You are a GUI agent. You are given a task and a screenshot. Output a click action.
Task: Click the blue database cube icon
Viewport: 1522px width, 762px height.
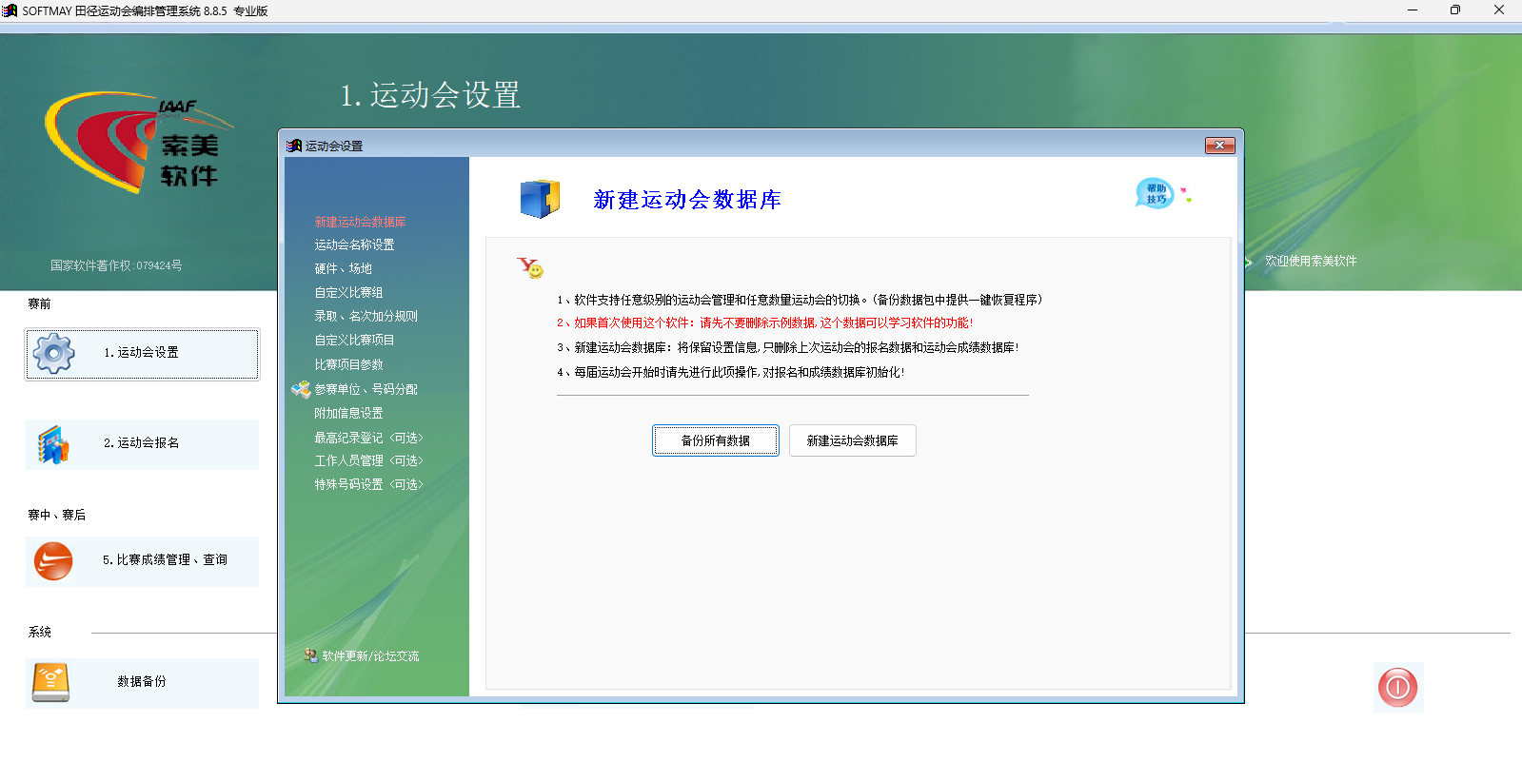(x=540, y=199)
